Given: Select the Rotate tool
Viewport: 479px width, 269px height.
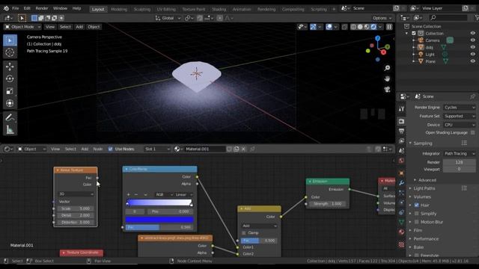Looking at the screenshot, I should pyautogui.click(x=10, y=78).
